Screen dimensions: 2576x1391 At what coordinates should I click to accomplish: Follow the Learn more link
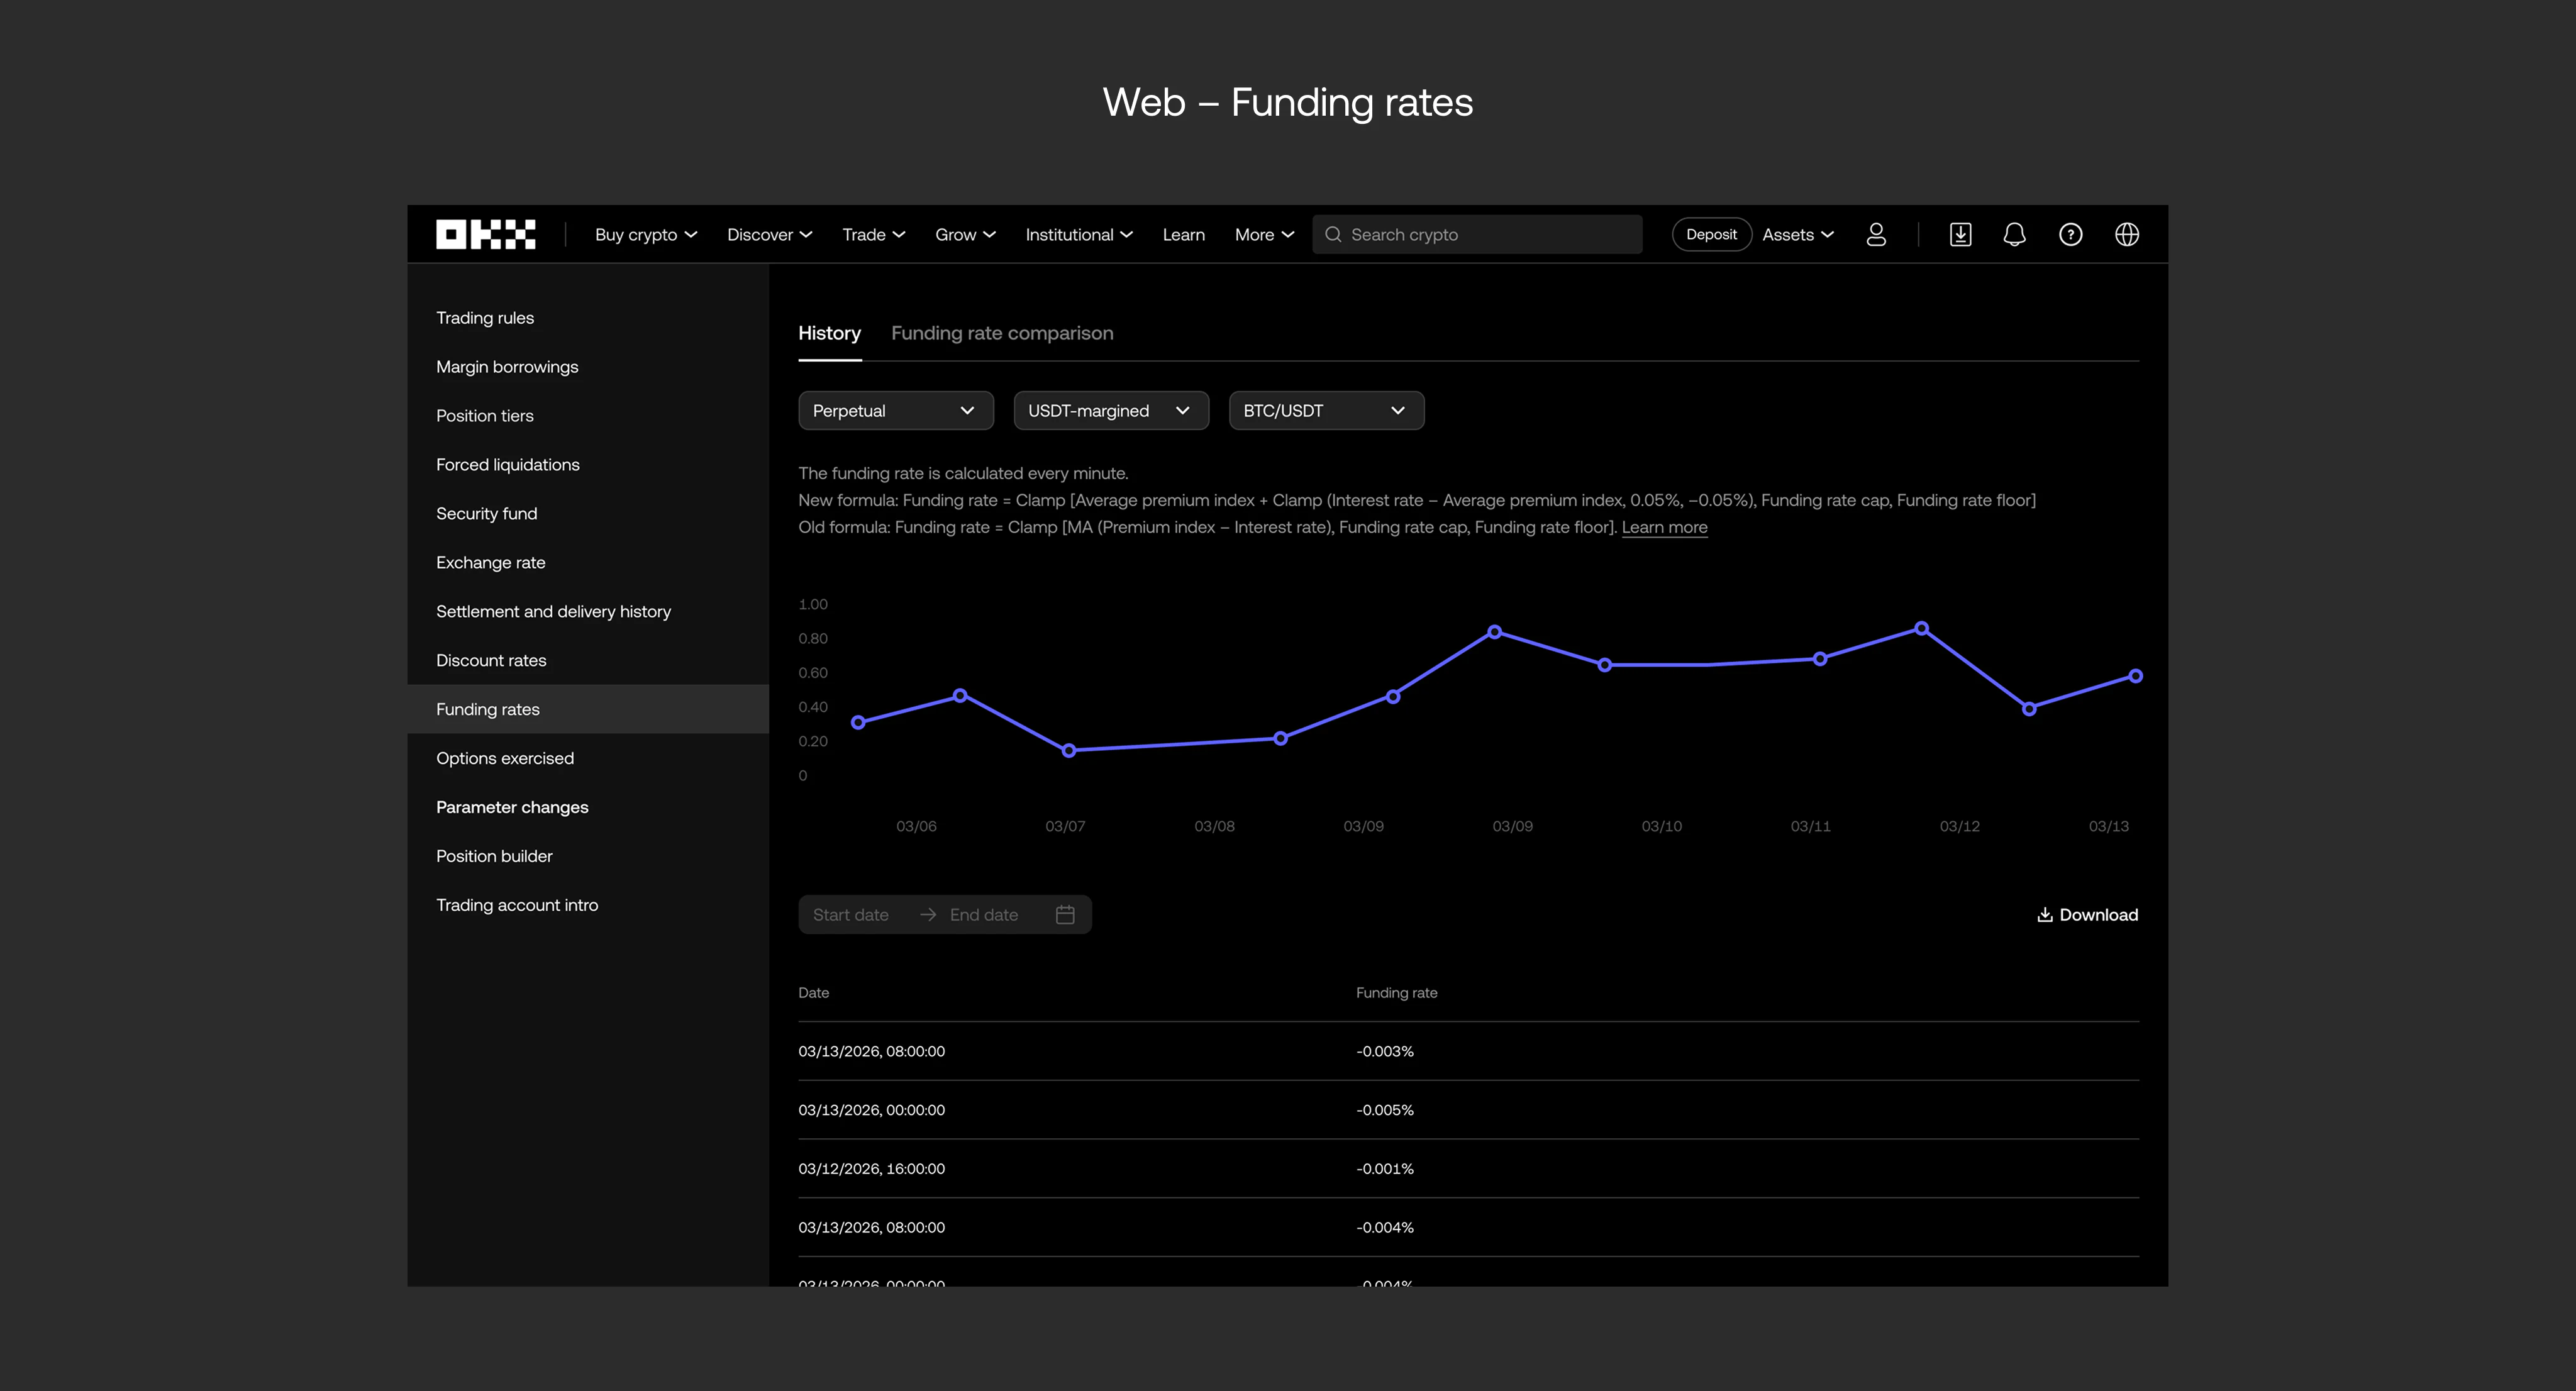pos(1664,527)
